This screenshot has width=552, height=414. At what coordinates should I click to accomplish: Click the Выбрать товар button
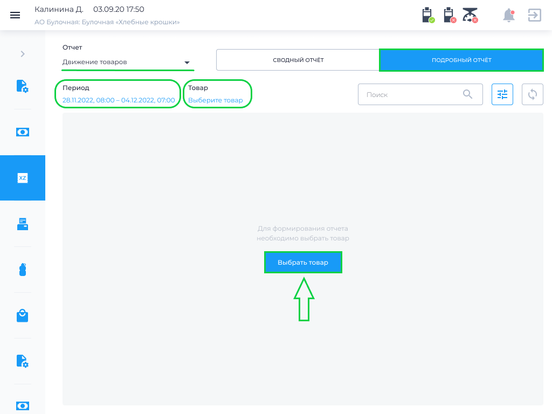(x=303, y=263)
